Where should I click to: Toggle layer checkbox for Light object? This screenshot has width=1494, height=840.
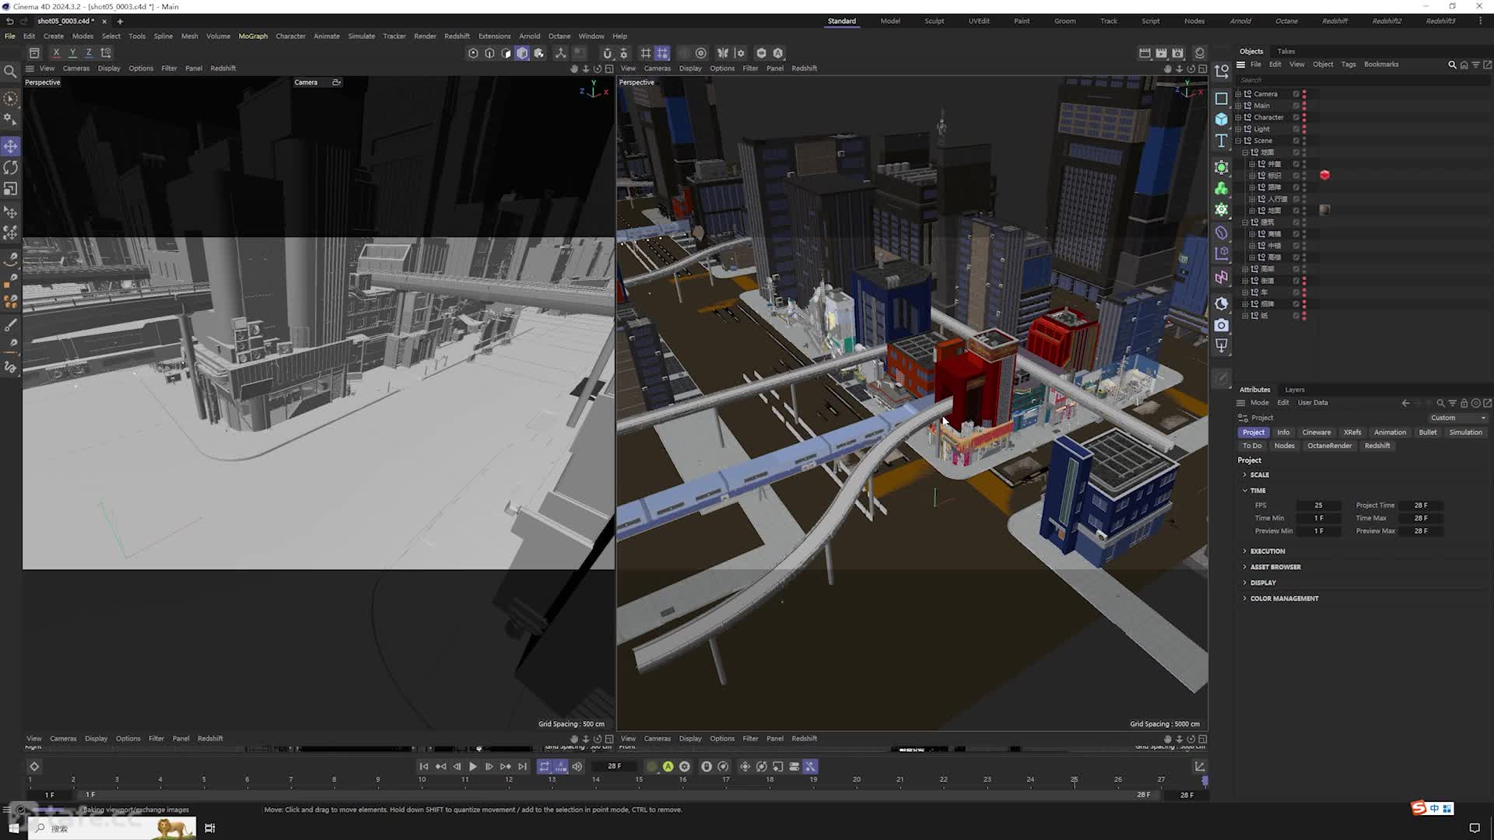1296,129
